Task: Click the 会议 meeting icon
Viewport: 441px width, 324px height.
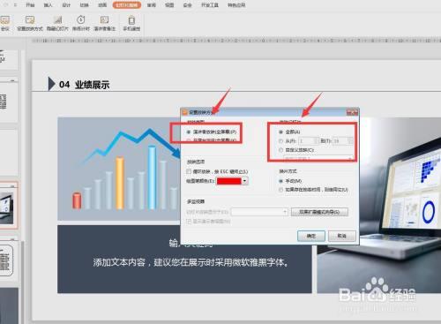Action: 5,23
